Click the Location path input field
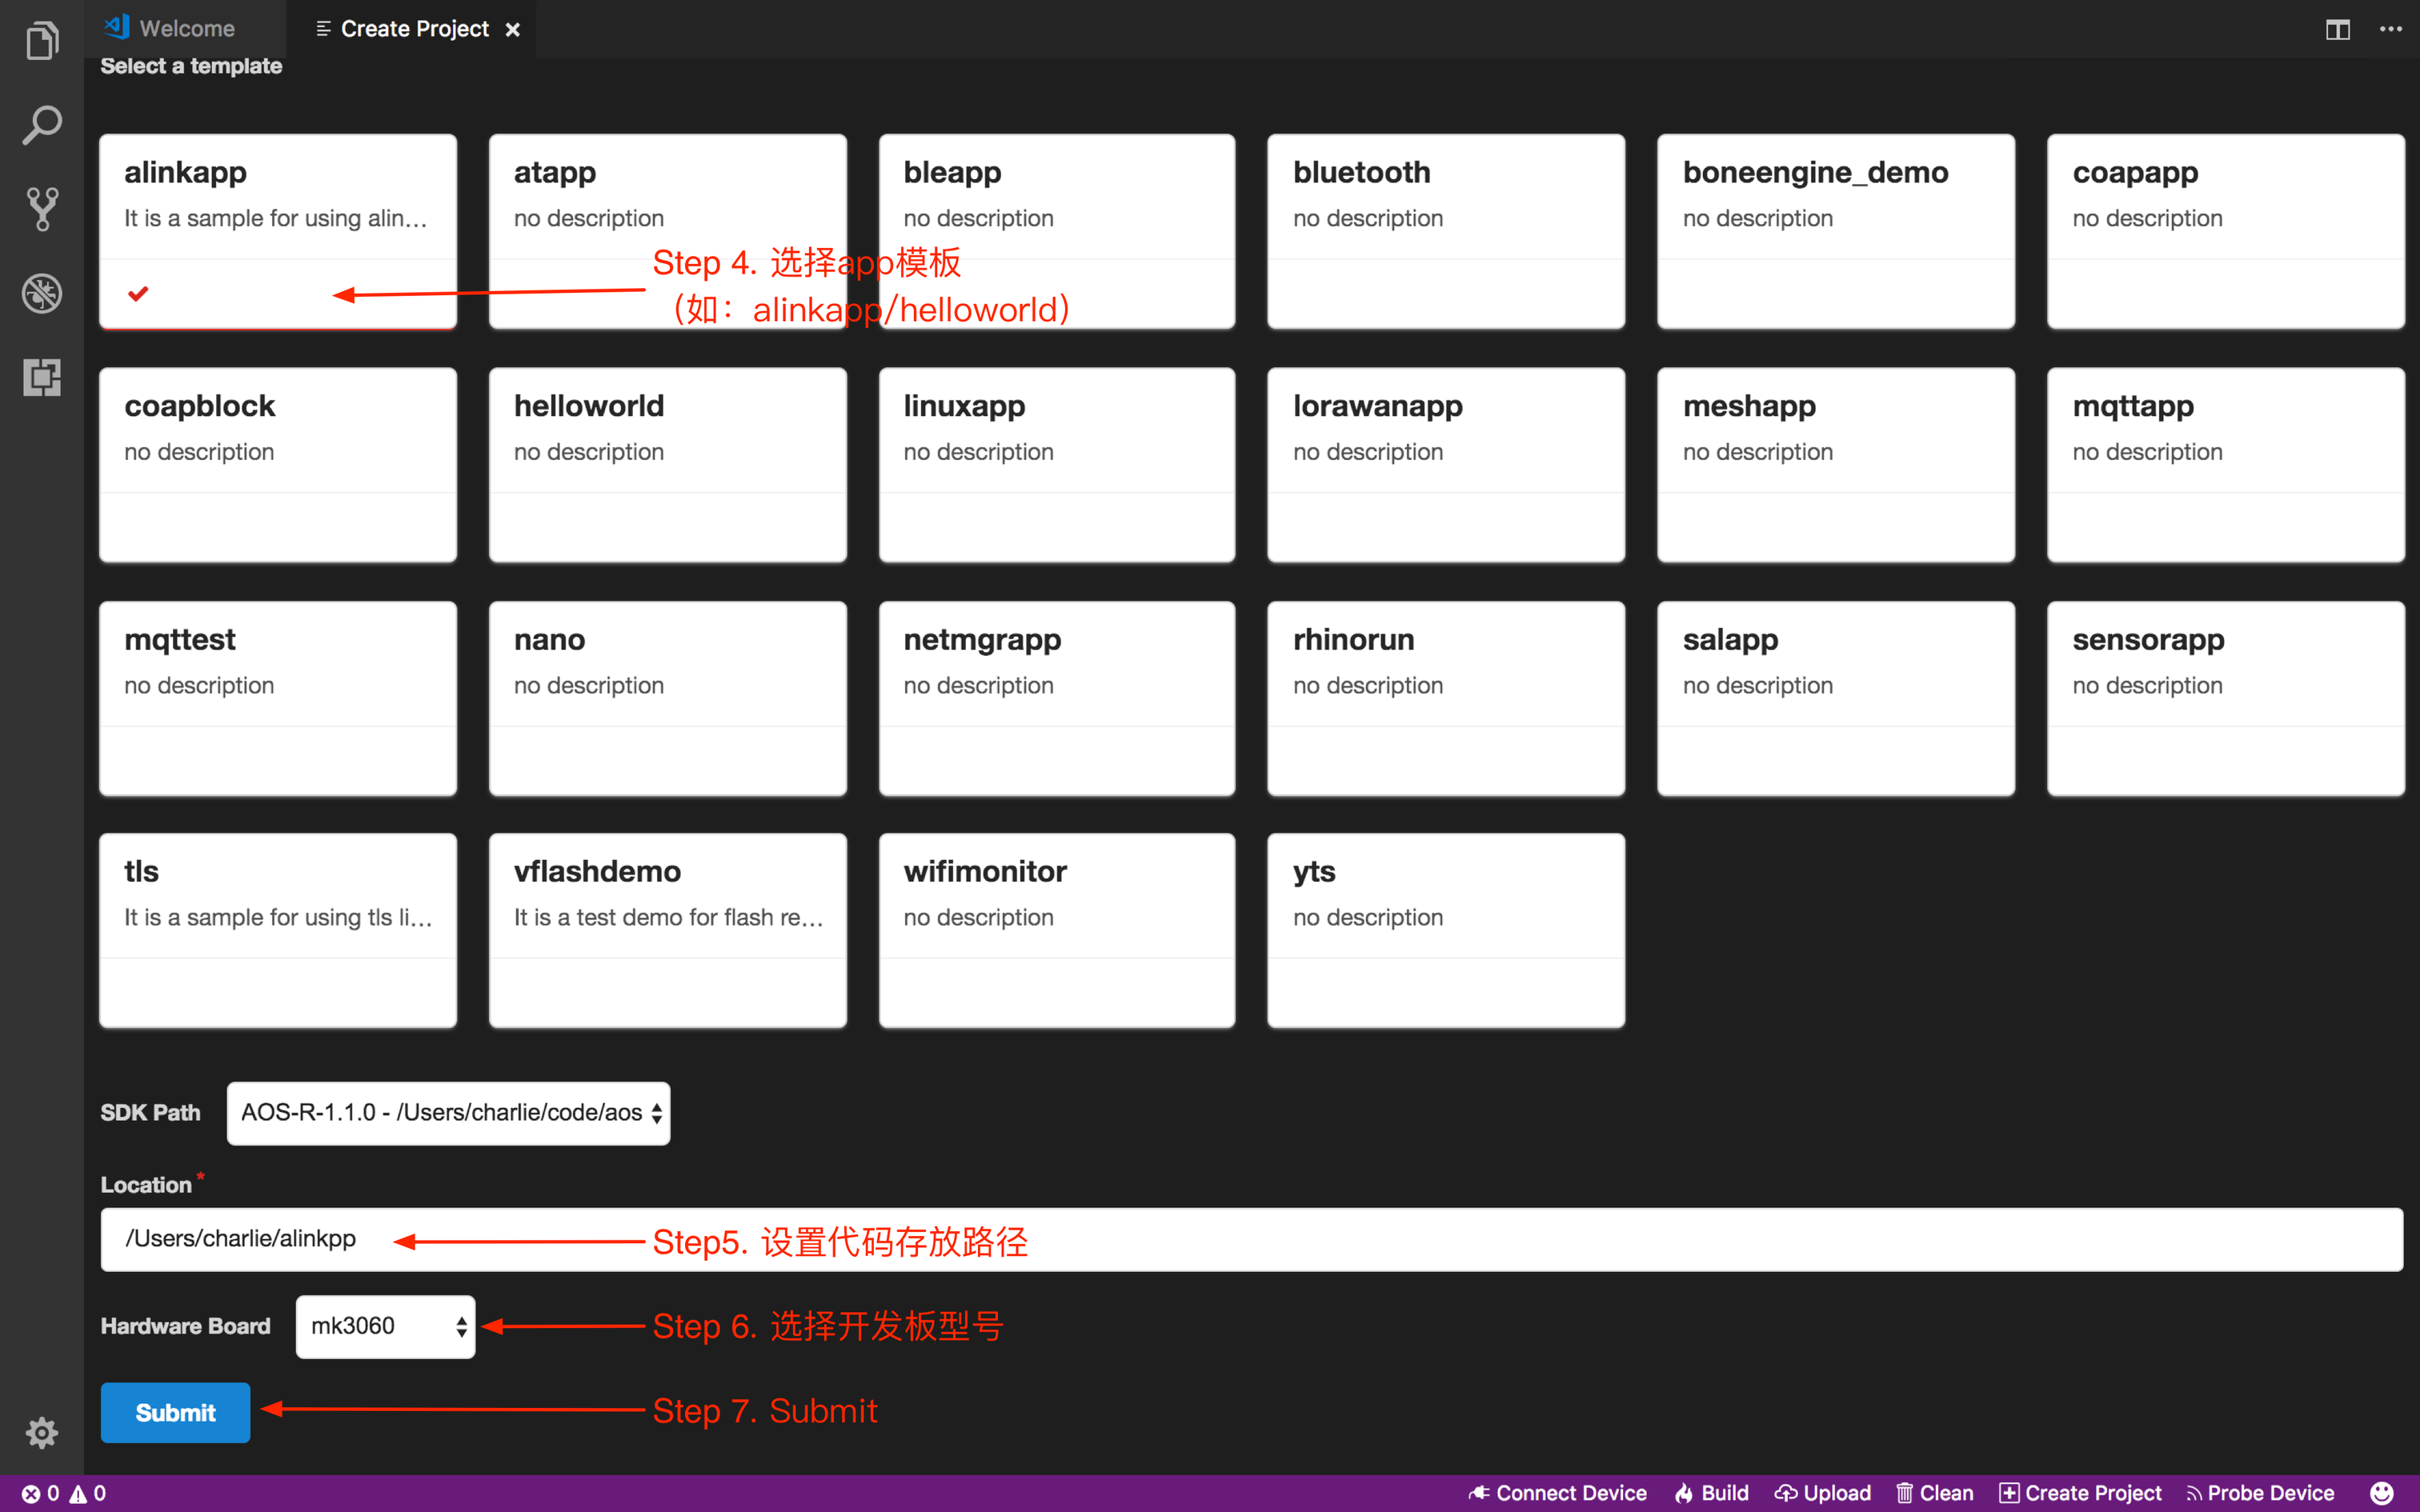This screenshot has width=2420, height=1512. [1250, 1239]
